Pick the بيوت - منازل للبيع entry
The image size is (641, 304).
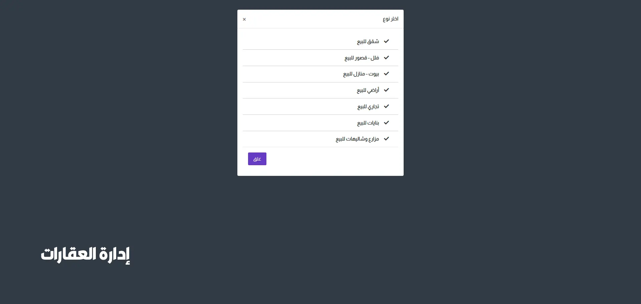[361, 74]
